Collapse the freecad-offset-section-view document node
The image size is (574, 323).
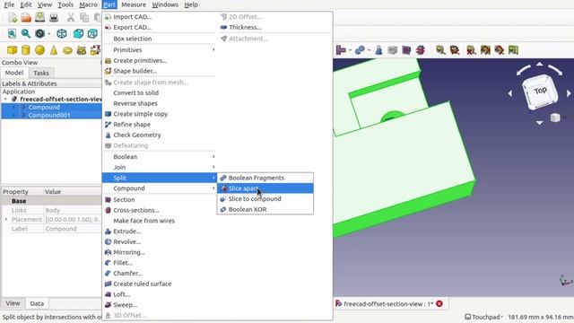coord(5,100)
